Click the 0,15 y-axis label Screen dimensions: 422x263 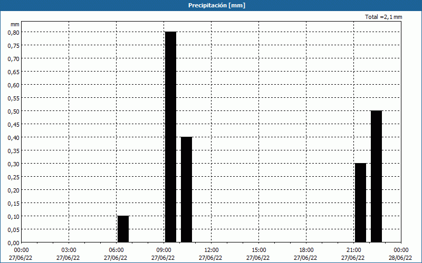14,203
